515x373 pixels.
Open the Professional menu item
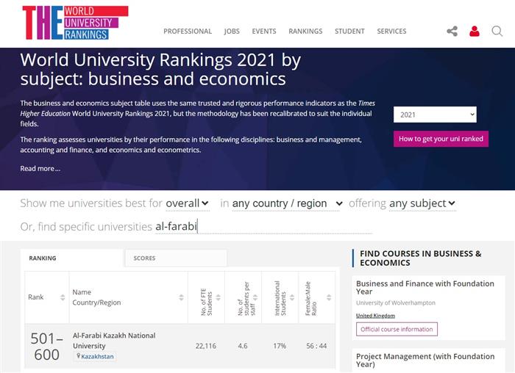[x=188, y=32]
